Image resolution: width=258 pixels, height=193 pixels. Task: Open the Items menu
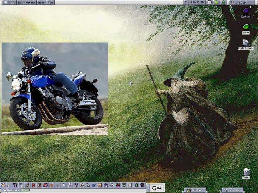tap(41, 3)
